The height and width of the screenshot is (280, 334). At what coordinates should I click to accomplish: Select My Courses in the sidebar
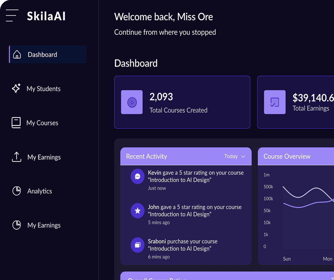coord(43,123)
